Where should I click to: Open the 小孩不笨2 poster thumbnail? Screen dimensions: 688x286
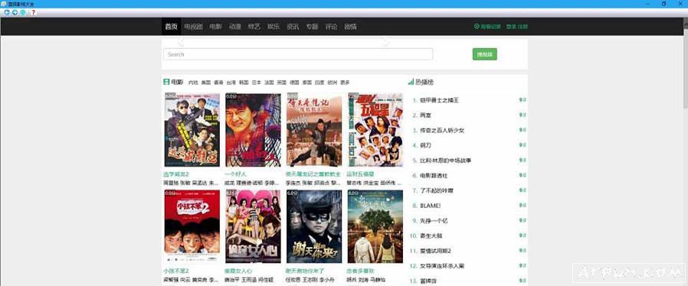[192, 226]
